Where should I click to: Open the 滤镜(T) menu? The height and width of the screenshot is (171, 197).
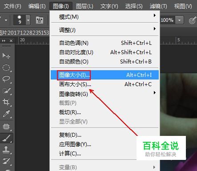[x=158, y=6]
